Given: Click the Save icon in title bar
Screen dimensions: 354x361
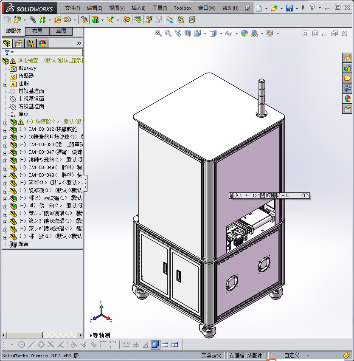Looking at the screenshot, I should 289,8.
